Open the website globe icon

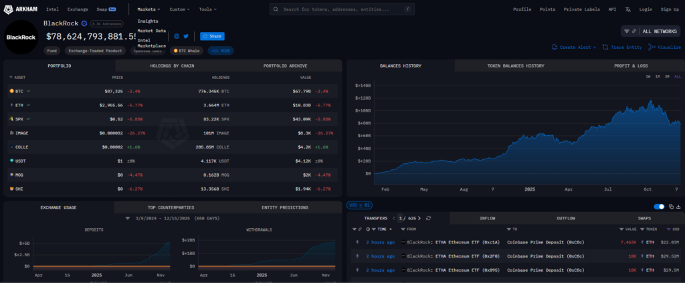tap(177, 36)
